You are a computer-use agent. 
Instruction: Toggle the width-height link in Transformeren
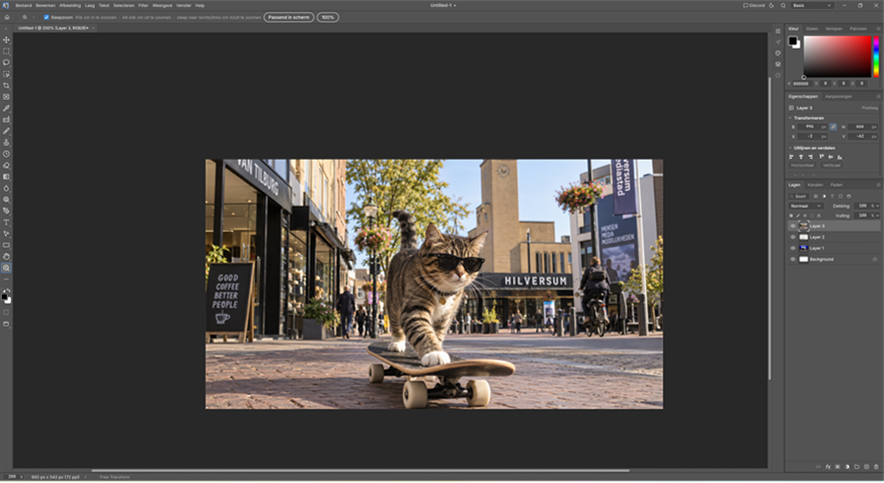point(833,127)
